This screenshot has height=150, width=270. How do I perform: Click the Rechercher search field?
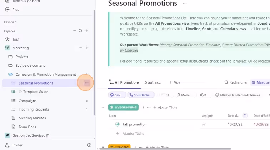point(236,82)
